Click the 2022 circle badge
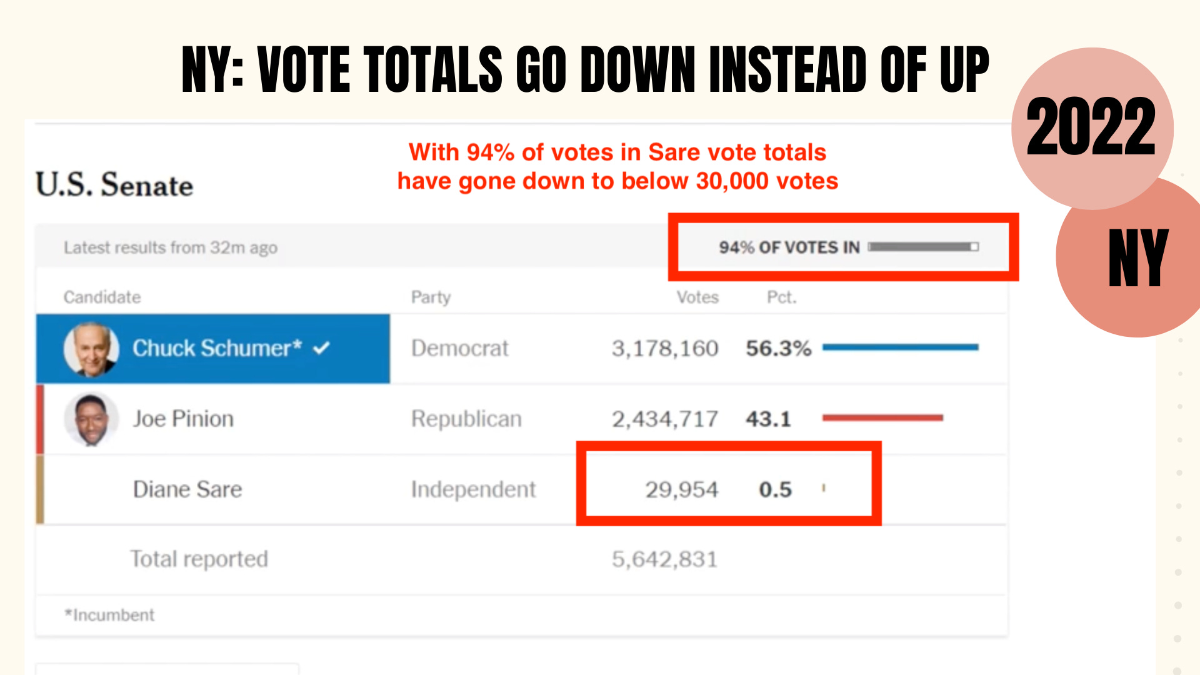 (1092, 129)
